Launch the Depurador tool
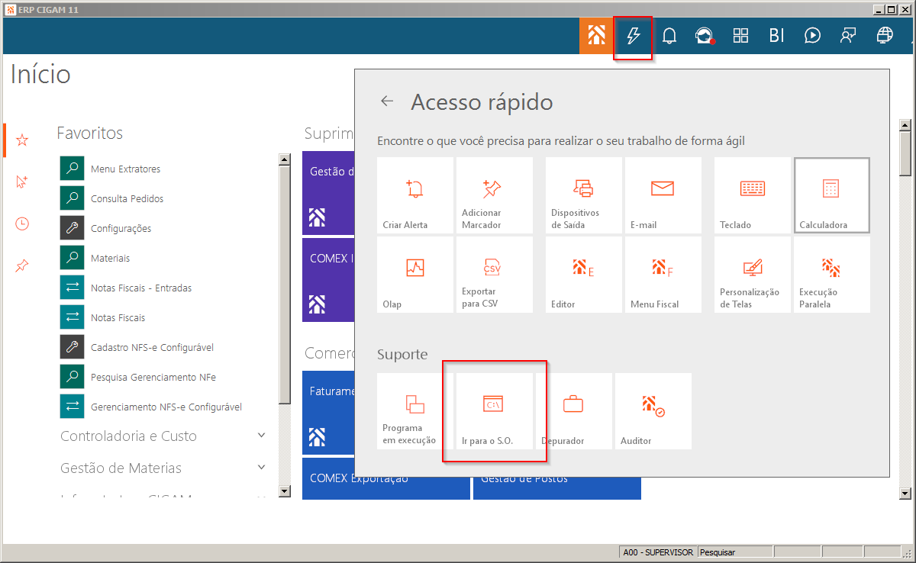Viewport: 916px width, 563px height. pyautogui.click(x=574, y=411)
